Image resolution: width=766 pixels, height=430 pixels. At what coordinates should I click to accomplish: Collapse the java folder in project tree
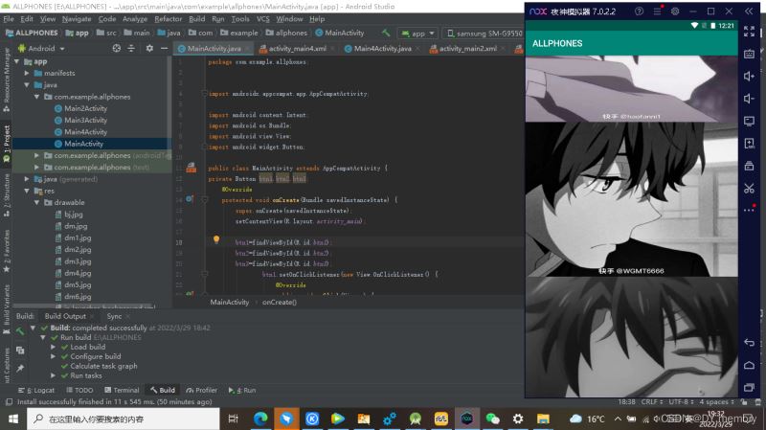point(27,84)
